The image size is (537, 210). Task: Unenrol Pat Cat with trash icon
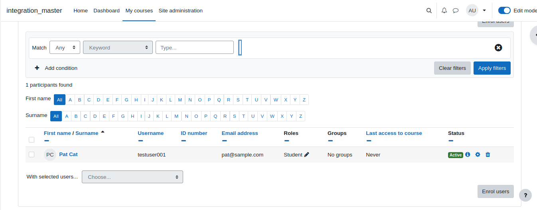pyautogui.click(x=488, y=155)
